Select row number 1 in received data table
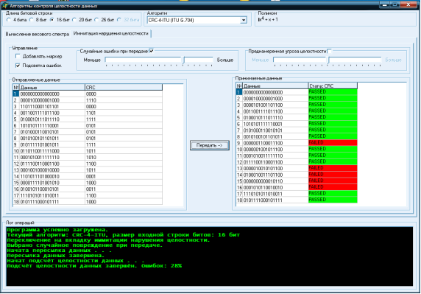The width and height of the screenshot is (421, 294). click(239, 92)
